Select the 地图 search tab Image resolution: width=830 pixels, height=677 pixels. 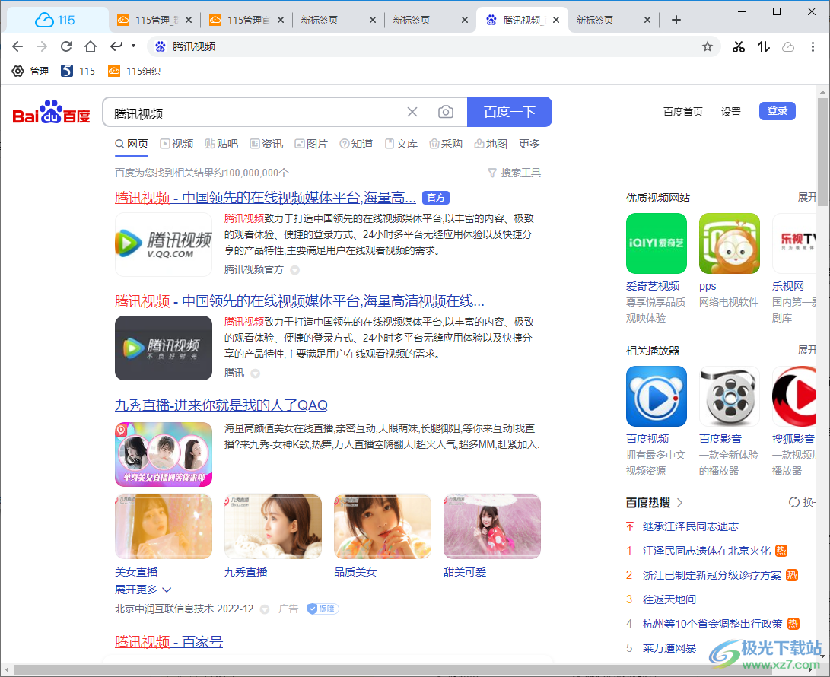coord(491,144)
